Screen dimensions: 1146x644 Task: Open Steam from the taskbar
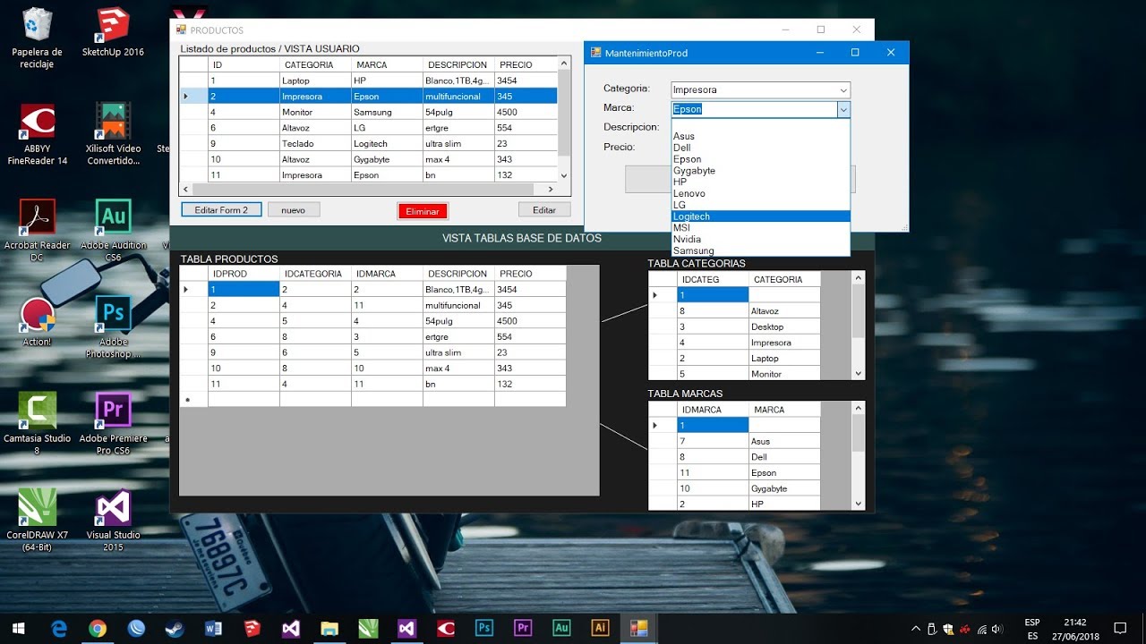pos(175,628)
